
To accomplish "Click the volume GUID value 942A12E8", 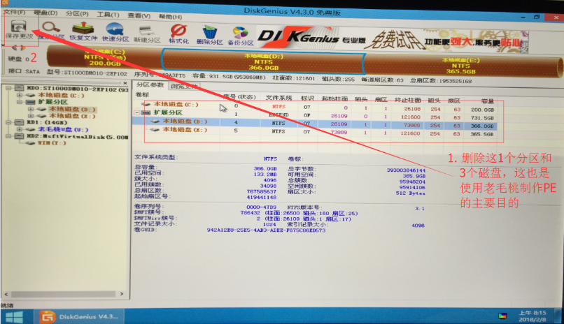I will [266, 230].
